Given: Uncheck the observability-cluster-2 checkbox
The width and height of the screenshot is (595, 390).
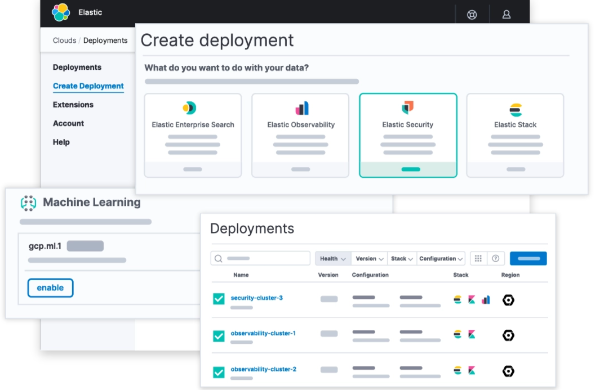Looking at the screenshot, I should point(219,372).
